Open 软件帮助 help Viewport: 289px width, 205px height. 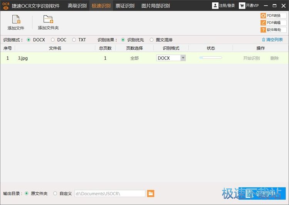point(273,30)
